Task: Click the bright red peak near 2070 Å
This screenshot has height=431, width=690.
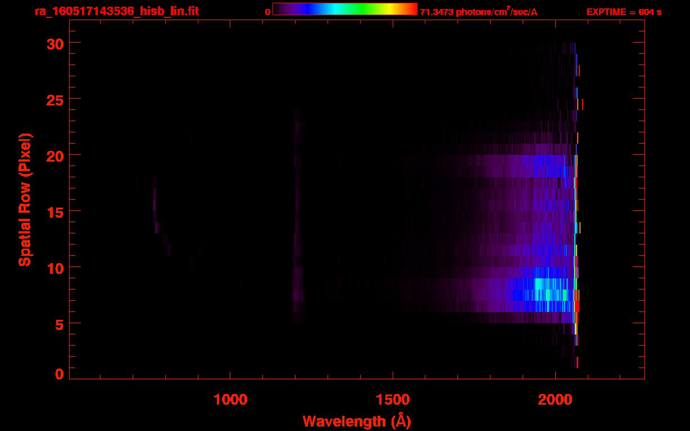Action: [x=576, y=306]
